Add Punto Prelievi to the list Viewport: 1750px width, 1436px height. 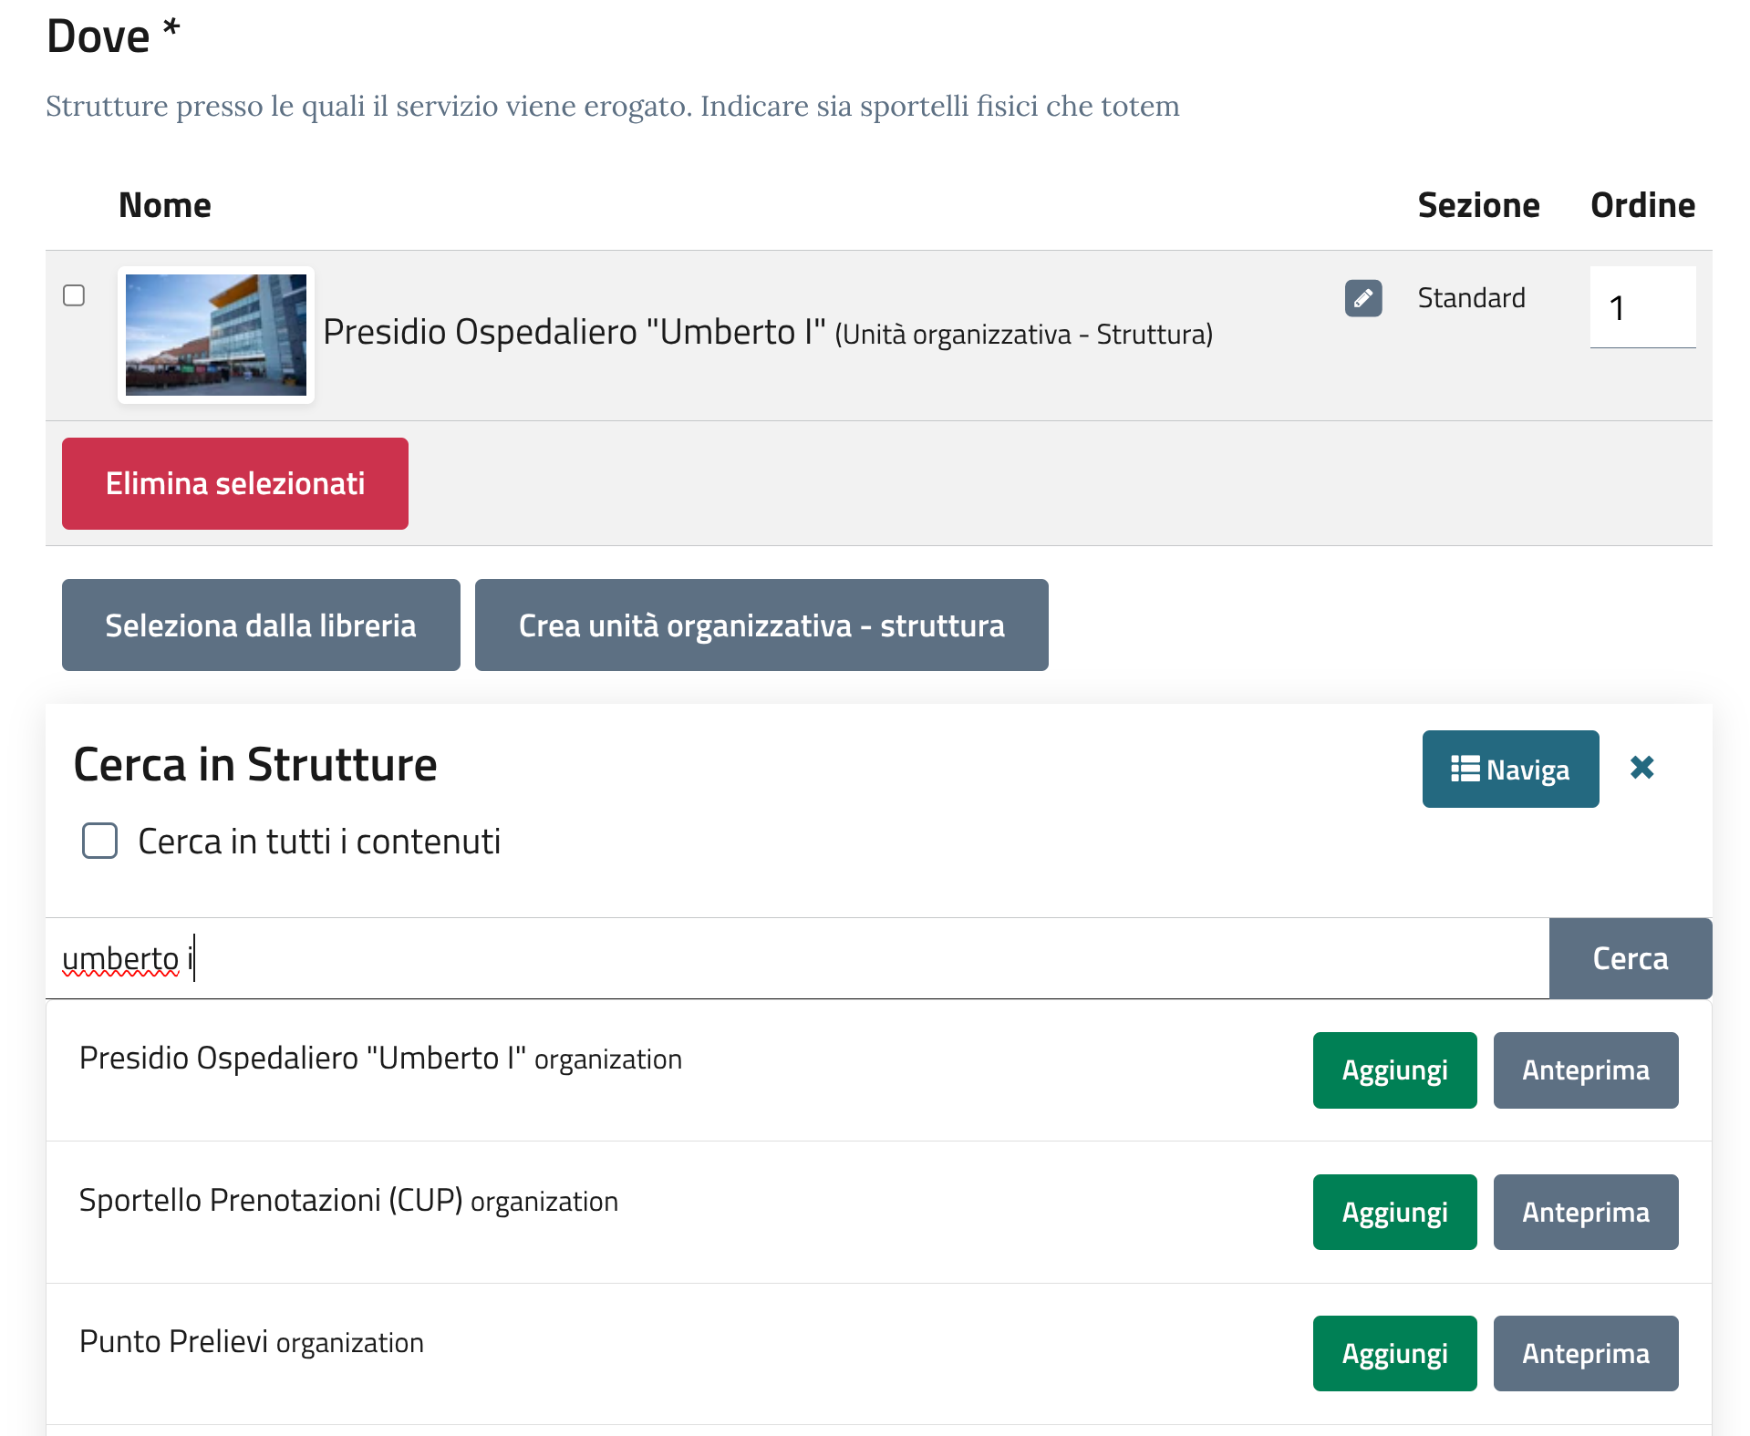1393,1354
